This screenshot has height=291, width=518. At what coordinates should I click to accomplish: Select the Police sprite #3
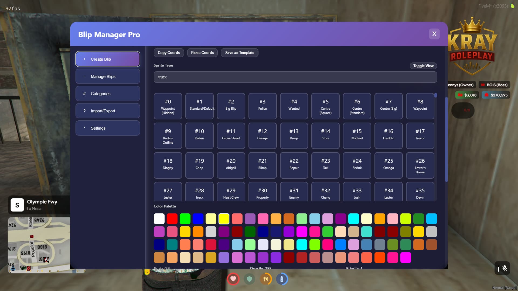pyautogui.click(x=262, y=106)
